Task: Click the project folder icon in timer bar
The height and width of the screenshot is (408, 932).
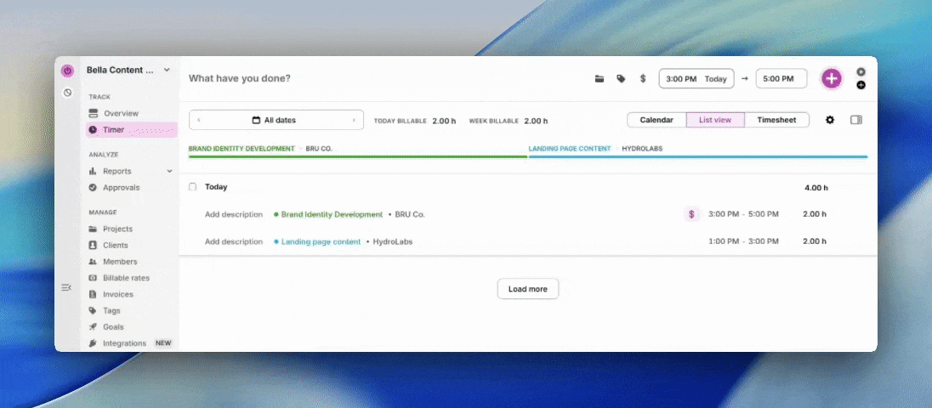Action: (600, 79)
